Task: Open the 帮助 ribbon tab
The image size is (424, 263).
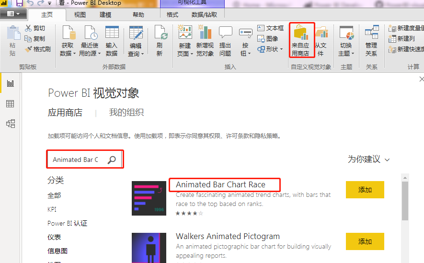Action: click(x=138, y=14)
